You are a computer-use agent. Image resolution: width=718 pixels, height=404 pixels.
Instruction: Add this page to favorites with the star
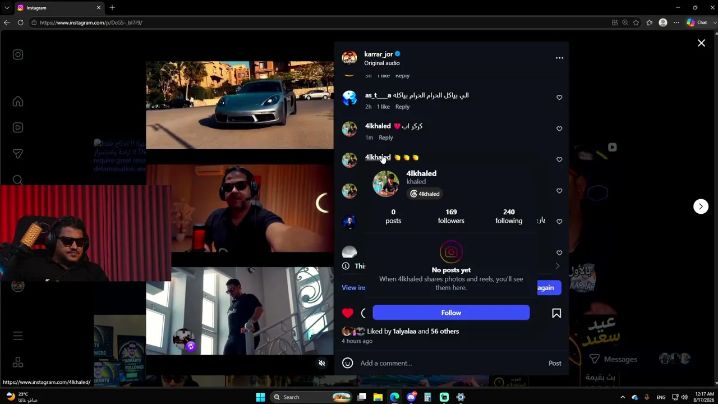[636, 22]
